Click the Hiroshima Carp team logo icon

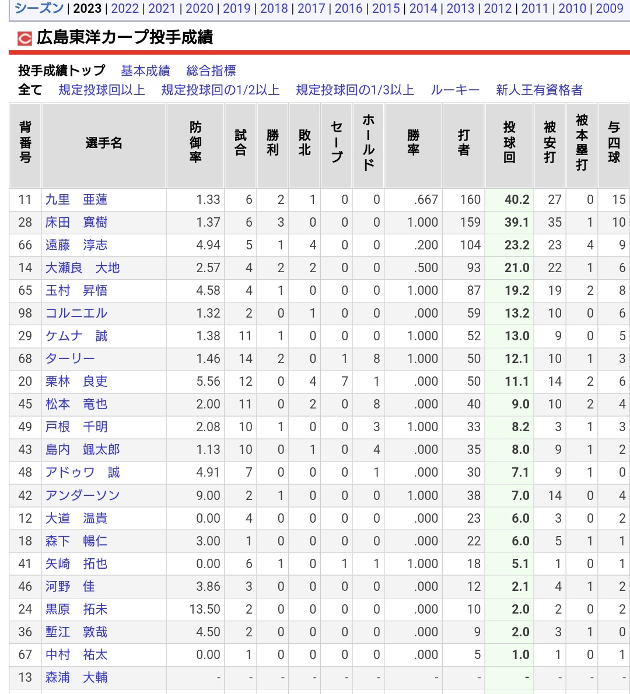coord(24,38)
